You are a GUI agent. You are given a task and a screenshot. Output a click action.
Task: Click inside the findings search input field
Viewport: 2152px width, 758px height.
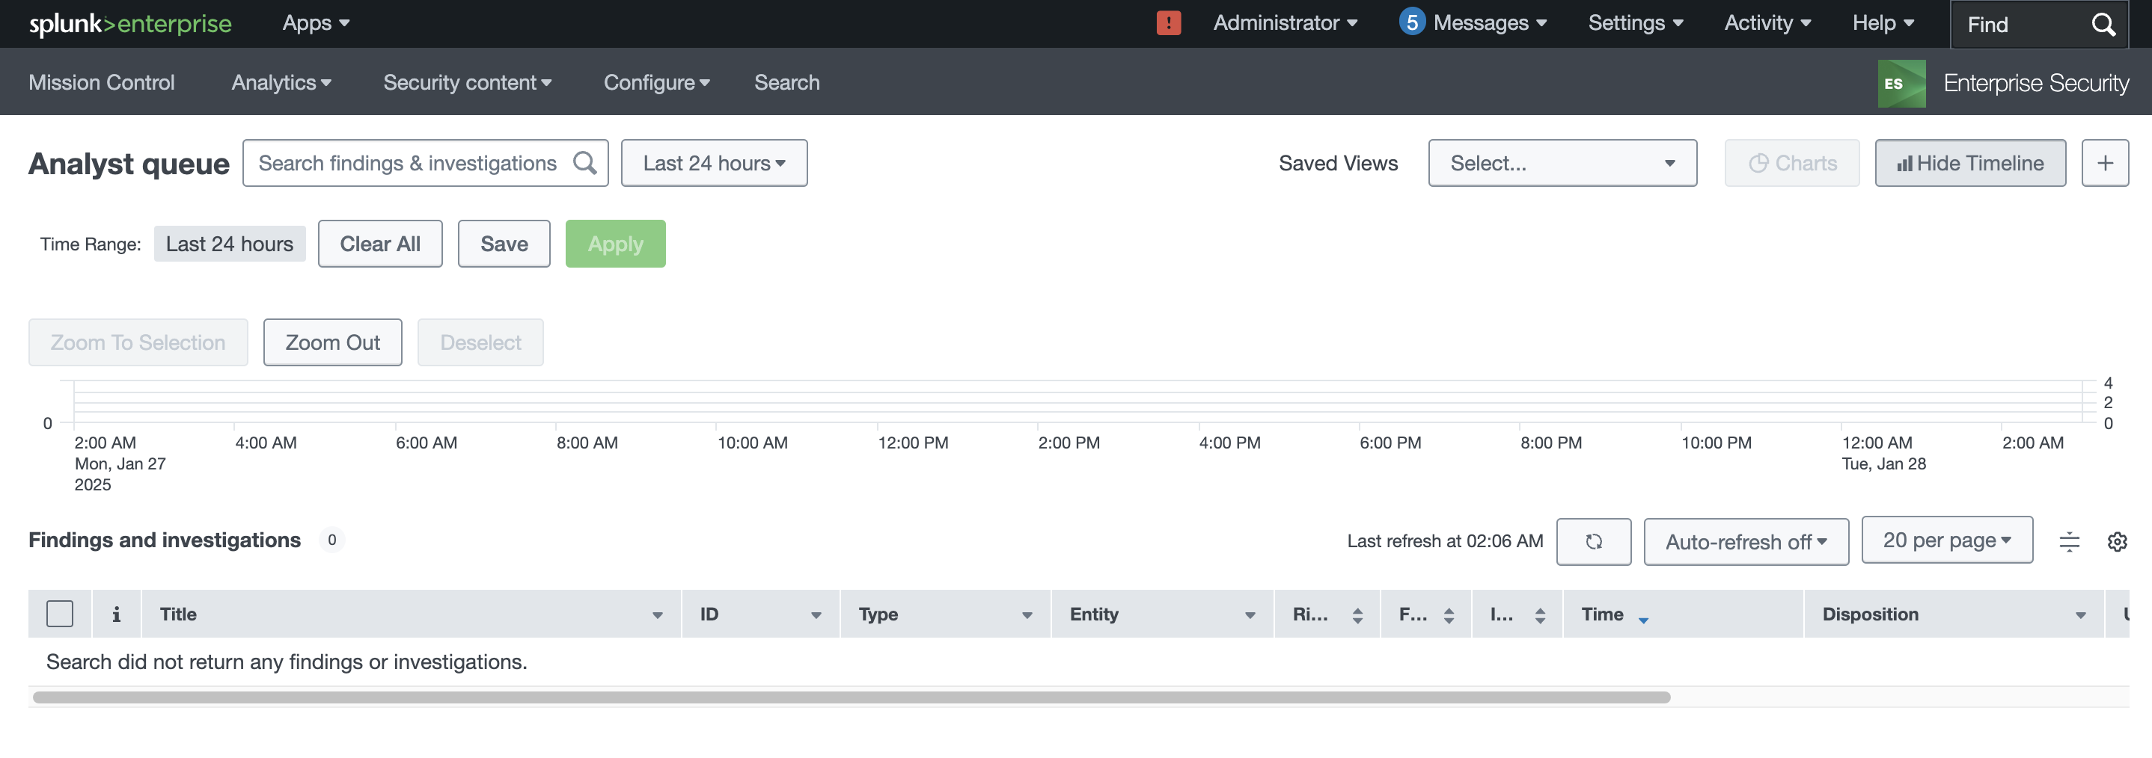[401, 162]
